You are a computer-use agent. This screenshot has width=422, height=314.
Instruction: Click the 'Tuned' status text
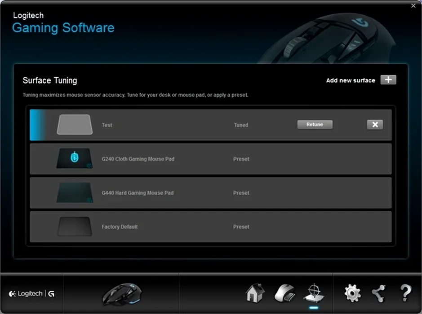point(241,125)
